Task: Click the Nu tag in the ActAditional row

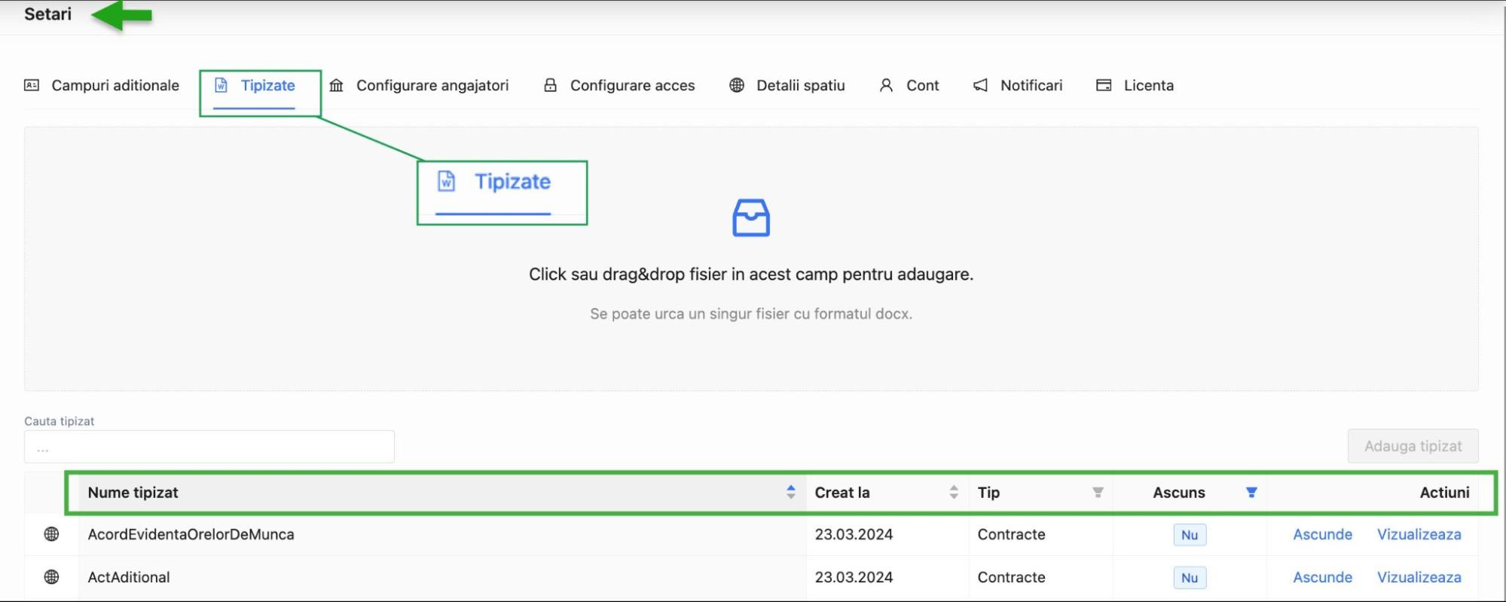Action: coord(1190,578)
